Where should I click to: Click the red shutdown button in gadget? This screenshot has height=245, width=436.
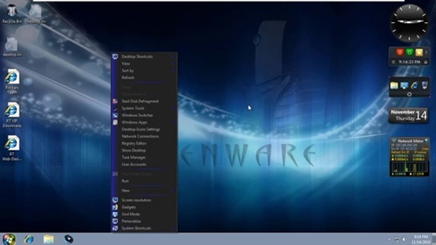[x=400, y=52]
